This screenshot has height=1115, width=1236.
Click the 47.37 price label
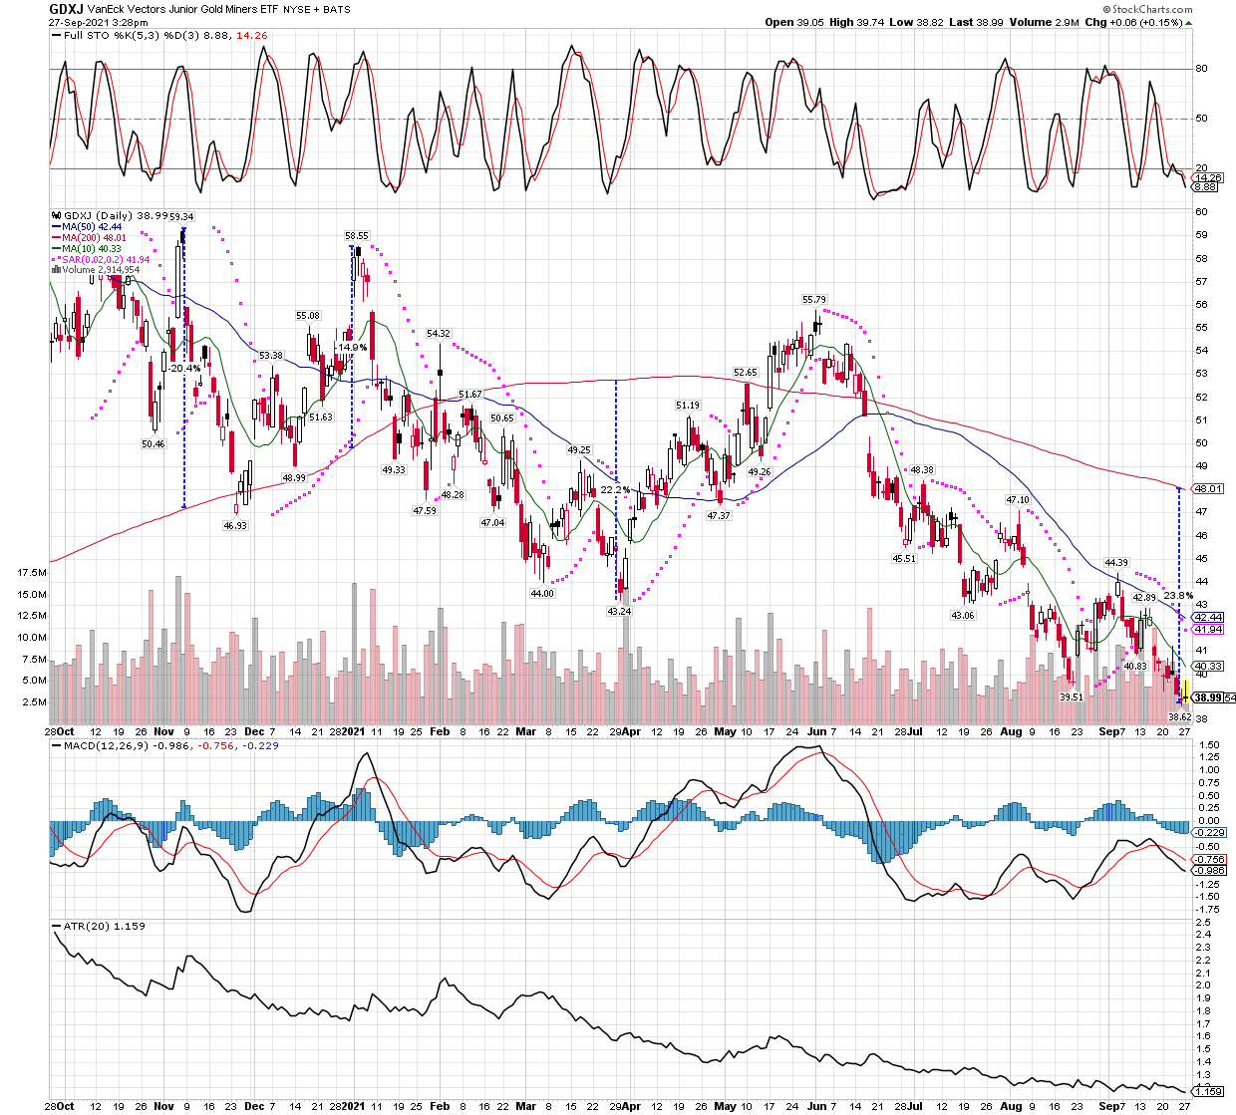point(719,515)
